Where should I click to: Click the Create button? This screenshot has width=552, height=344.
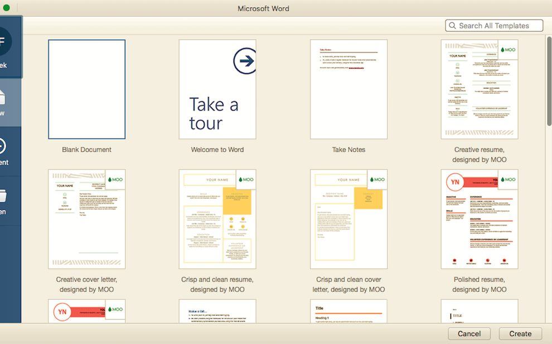[520, 334]
